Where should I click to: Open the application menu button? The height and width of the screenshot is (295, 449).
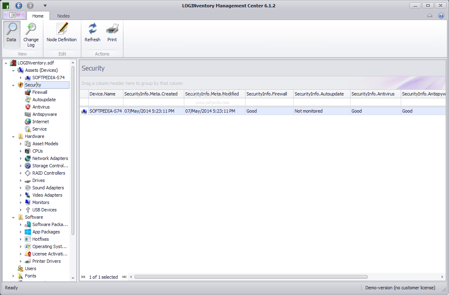point(14,15)
